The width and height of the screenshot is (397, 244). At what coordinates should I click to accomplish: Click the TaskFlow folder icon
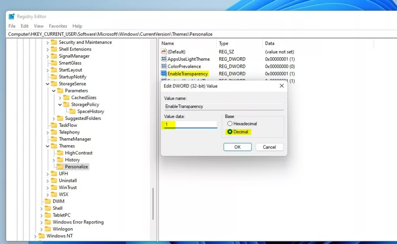pyautogui.click(x=54, y=125)
